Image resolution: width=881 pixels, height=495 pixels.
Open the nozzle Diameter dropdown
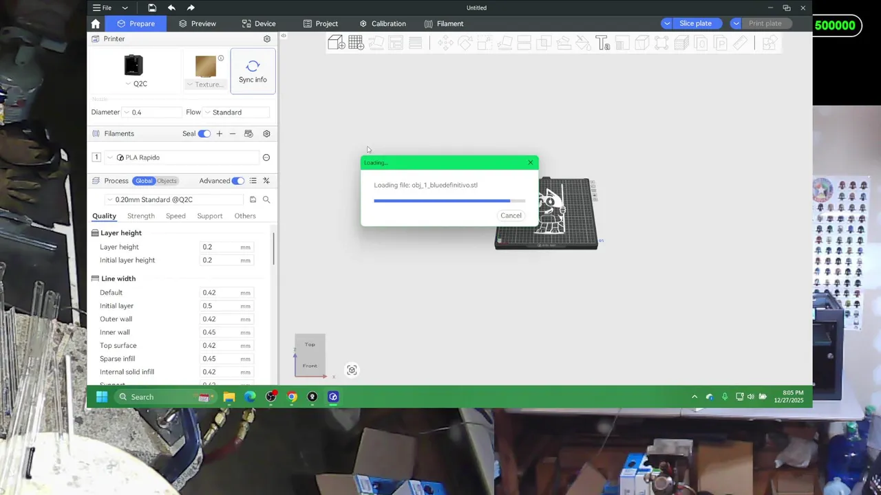click(151, 112)
